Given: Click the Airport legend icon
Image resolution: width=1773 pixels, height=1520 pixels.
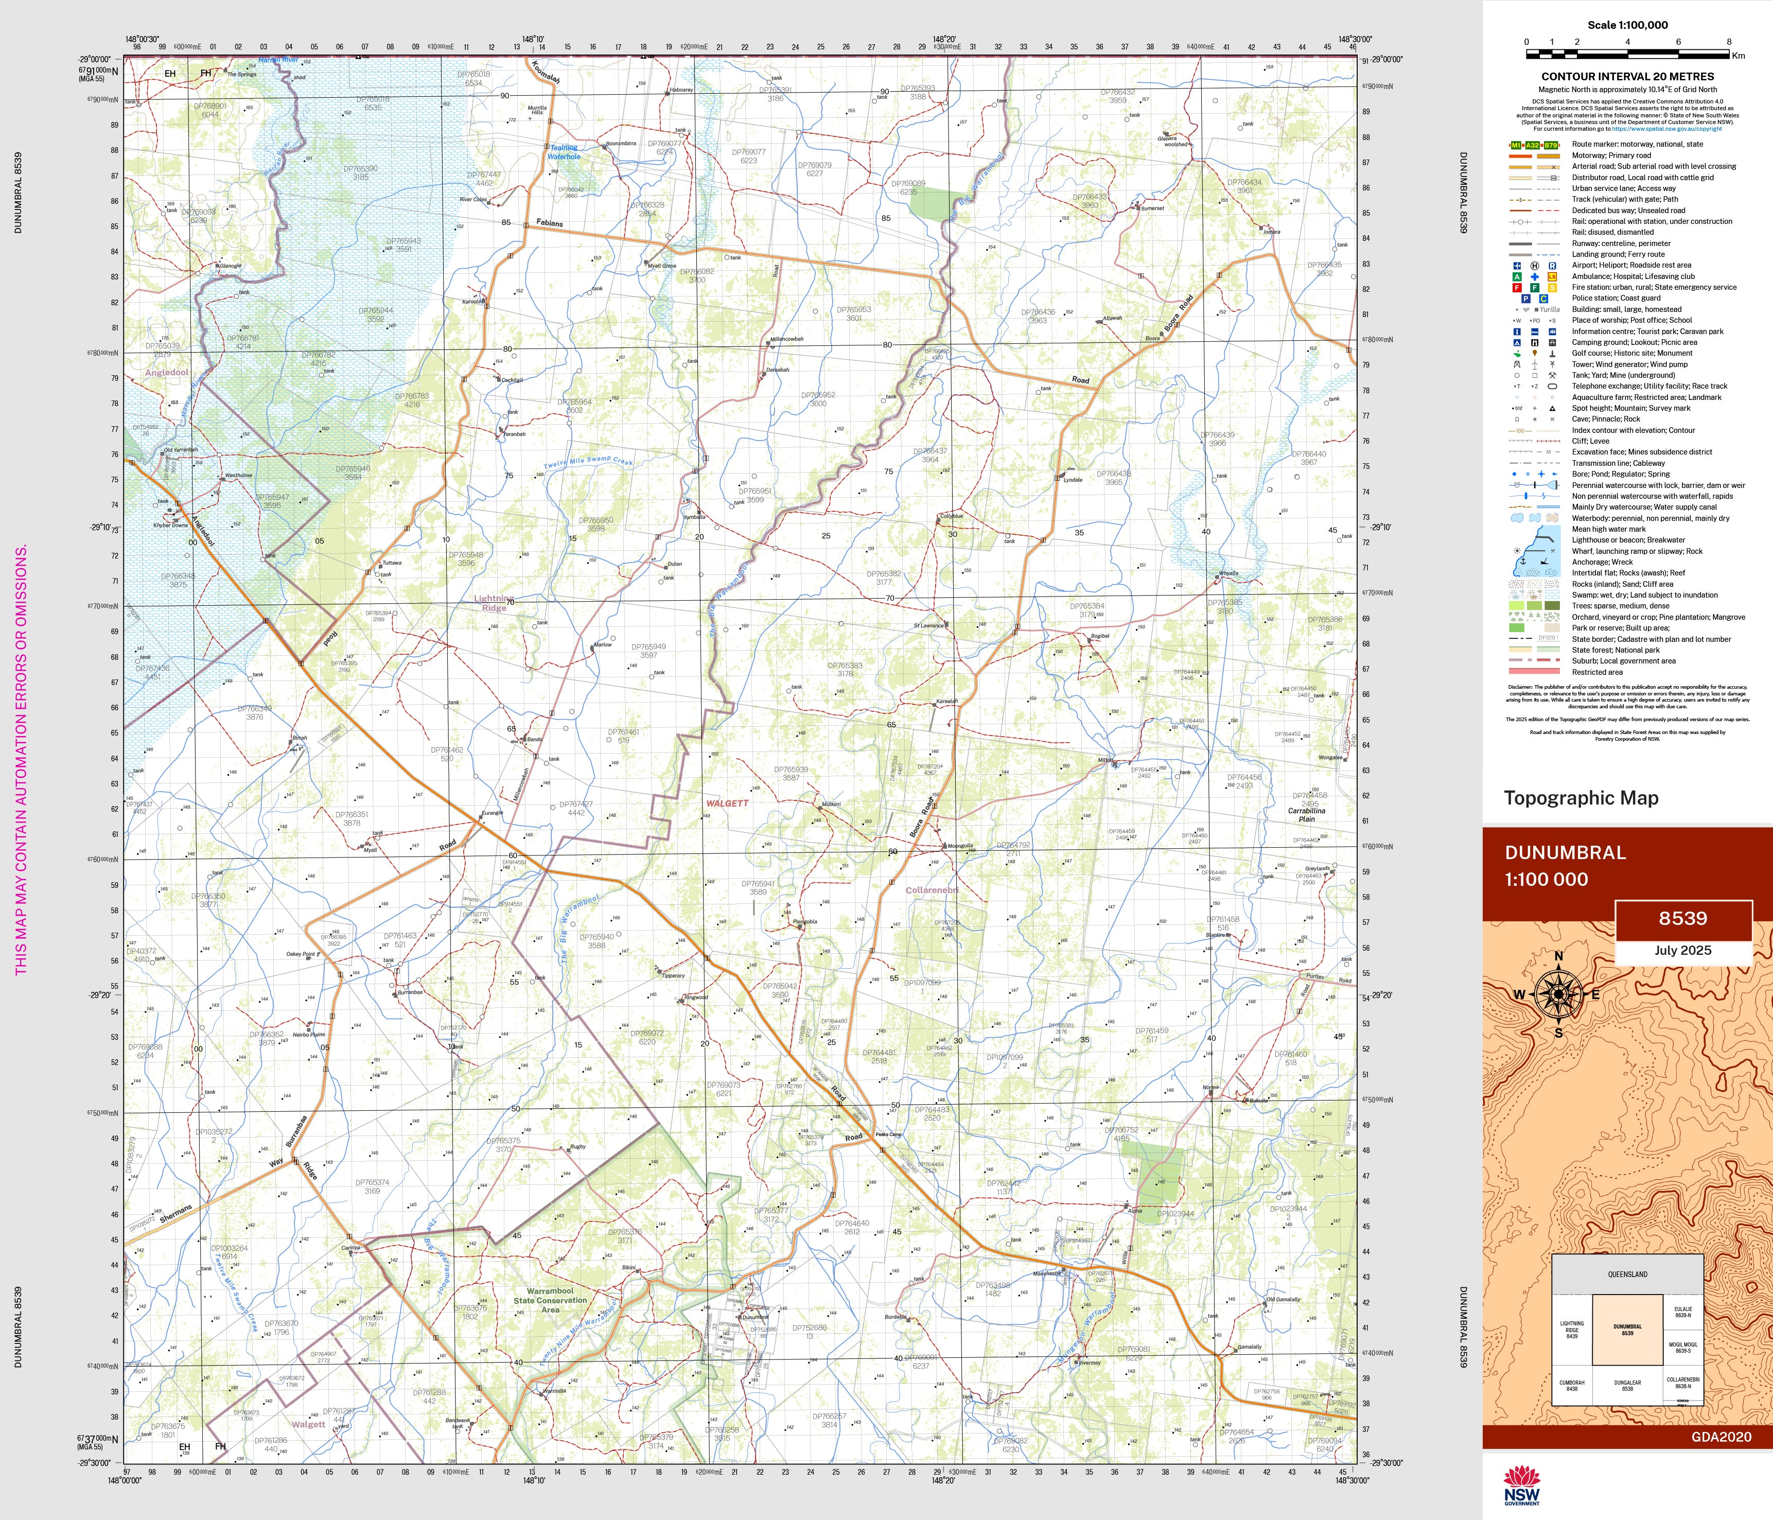Looking at the screenshot, I should coord(1516,265).
